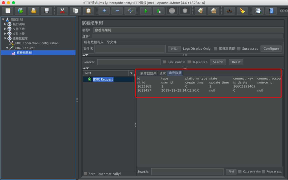This screenshot has height=180, width=288.
Task: Click the New test plan icon
Action: [8, 11]
